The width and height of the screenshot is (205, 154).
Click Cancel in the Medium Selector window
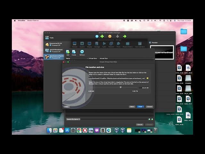point(140,124)
